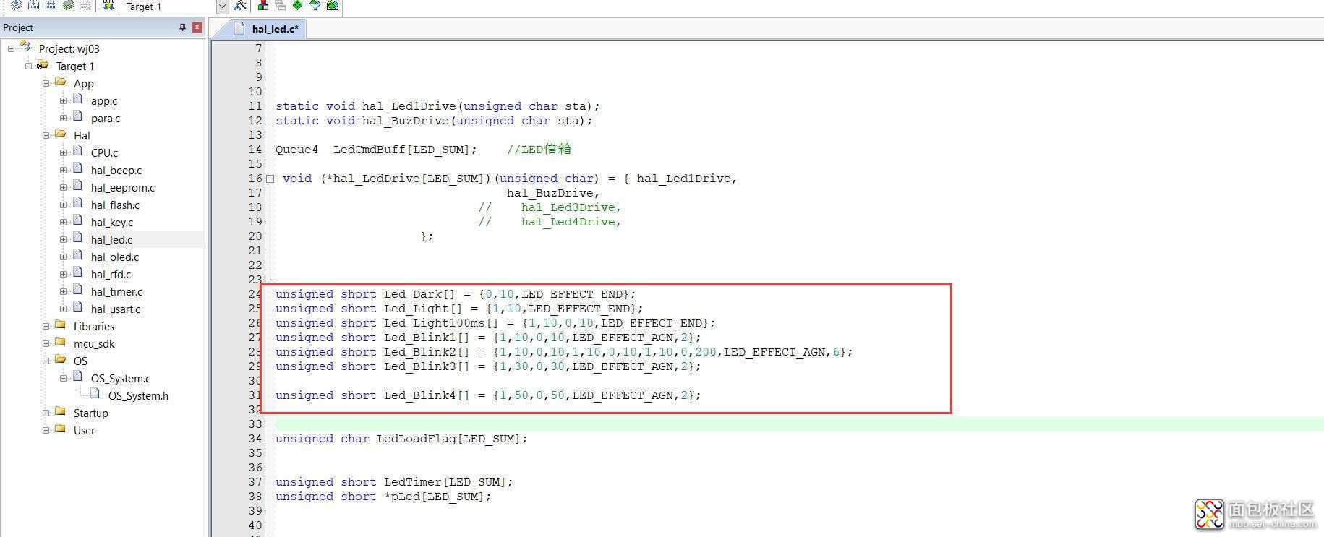Click 'Led_Blink2[]' in the code

427,352
